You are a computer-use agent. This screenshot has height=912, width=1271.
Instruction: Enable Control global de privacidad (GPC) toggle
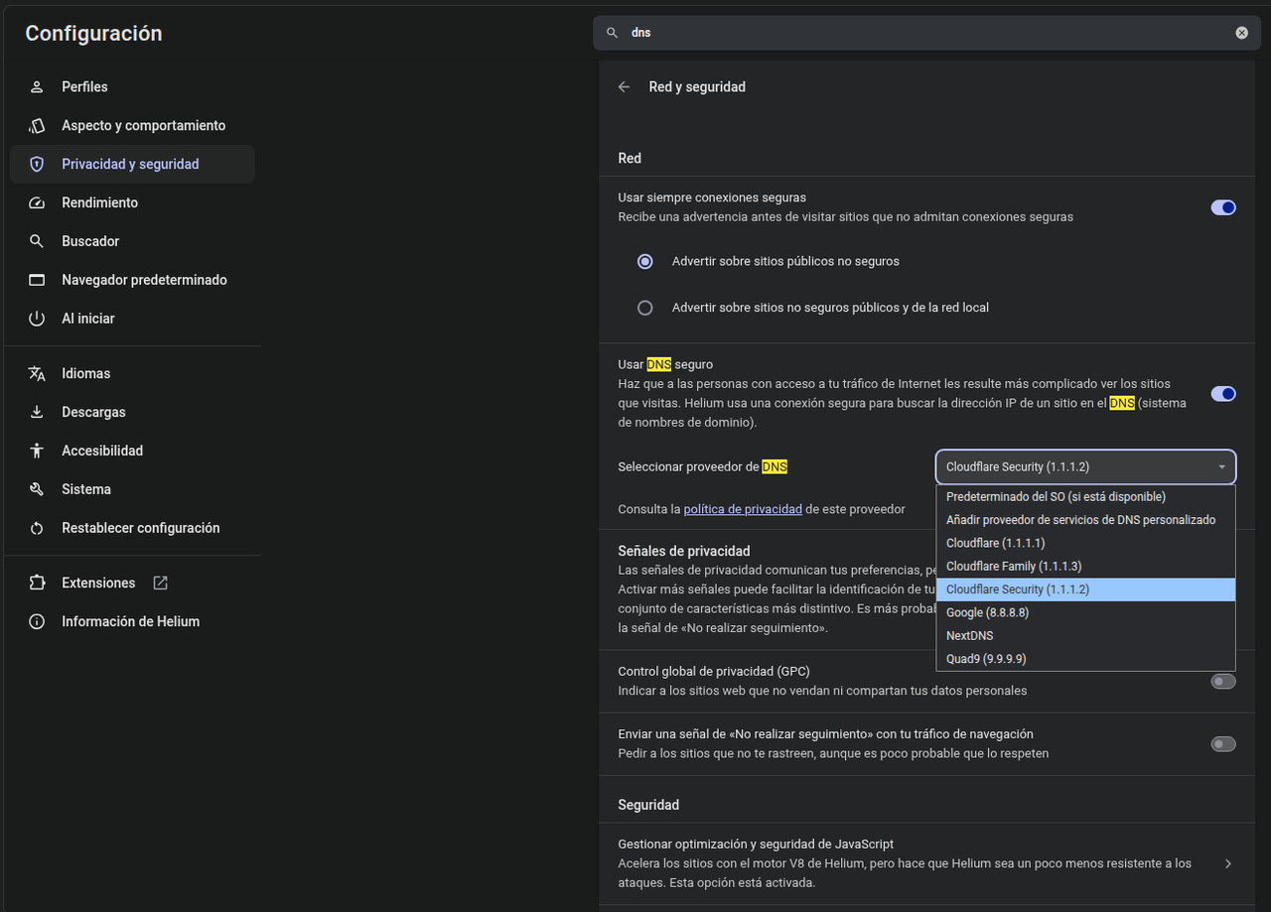point(1223,682)
